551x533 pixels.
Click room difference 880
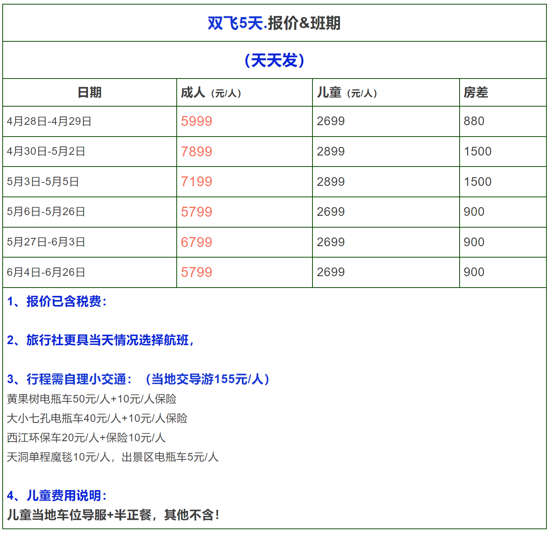tap(474, 121)
